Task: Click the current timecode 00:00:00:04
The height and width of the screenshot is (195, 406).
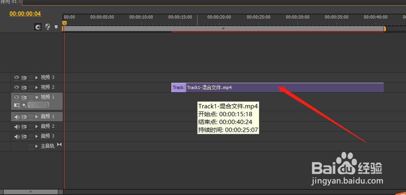Action: pos(25,14)
